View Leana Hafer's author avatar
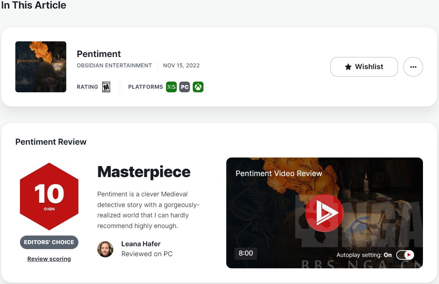Viewport: 439px width, 284px height. [105, 249]
